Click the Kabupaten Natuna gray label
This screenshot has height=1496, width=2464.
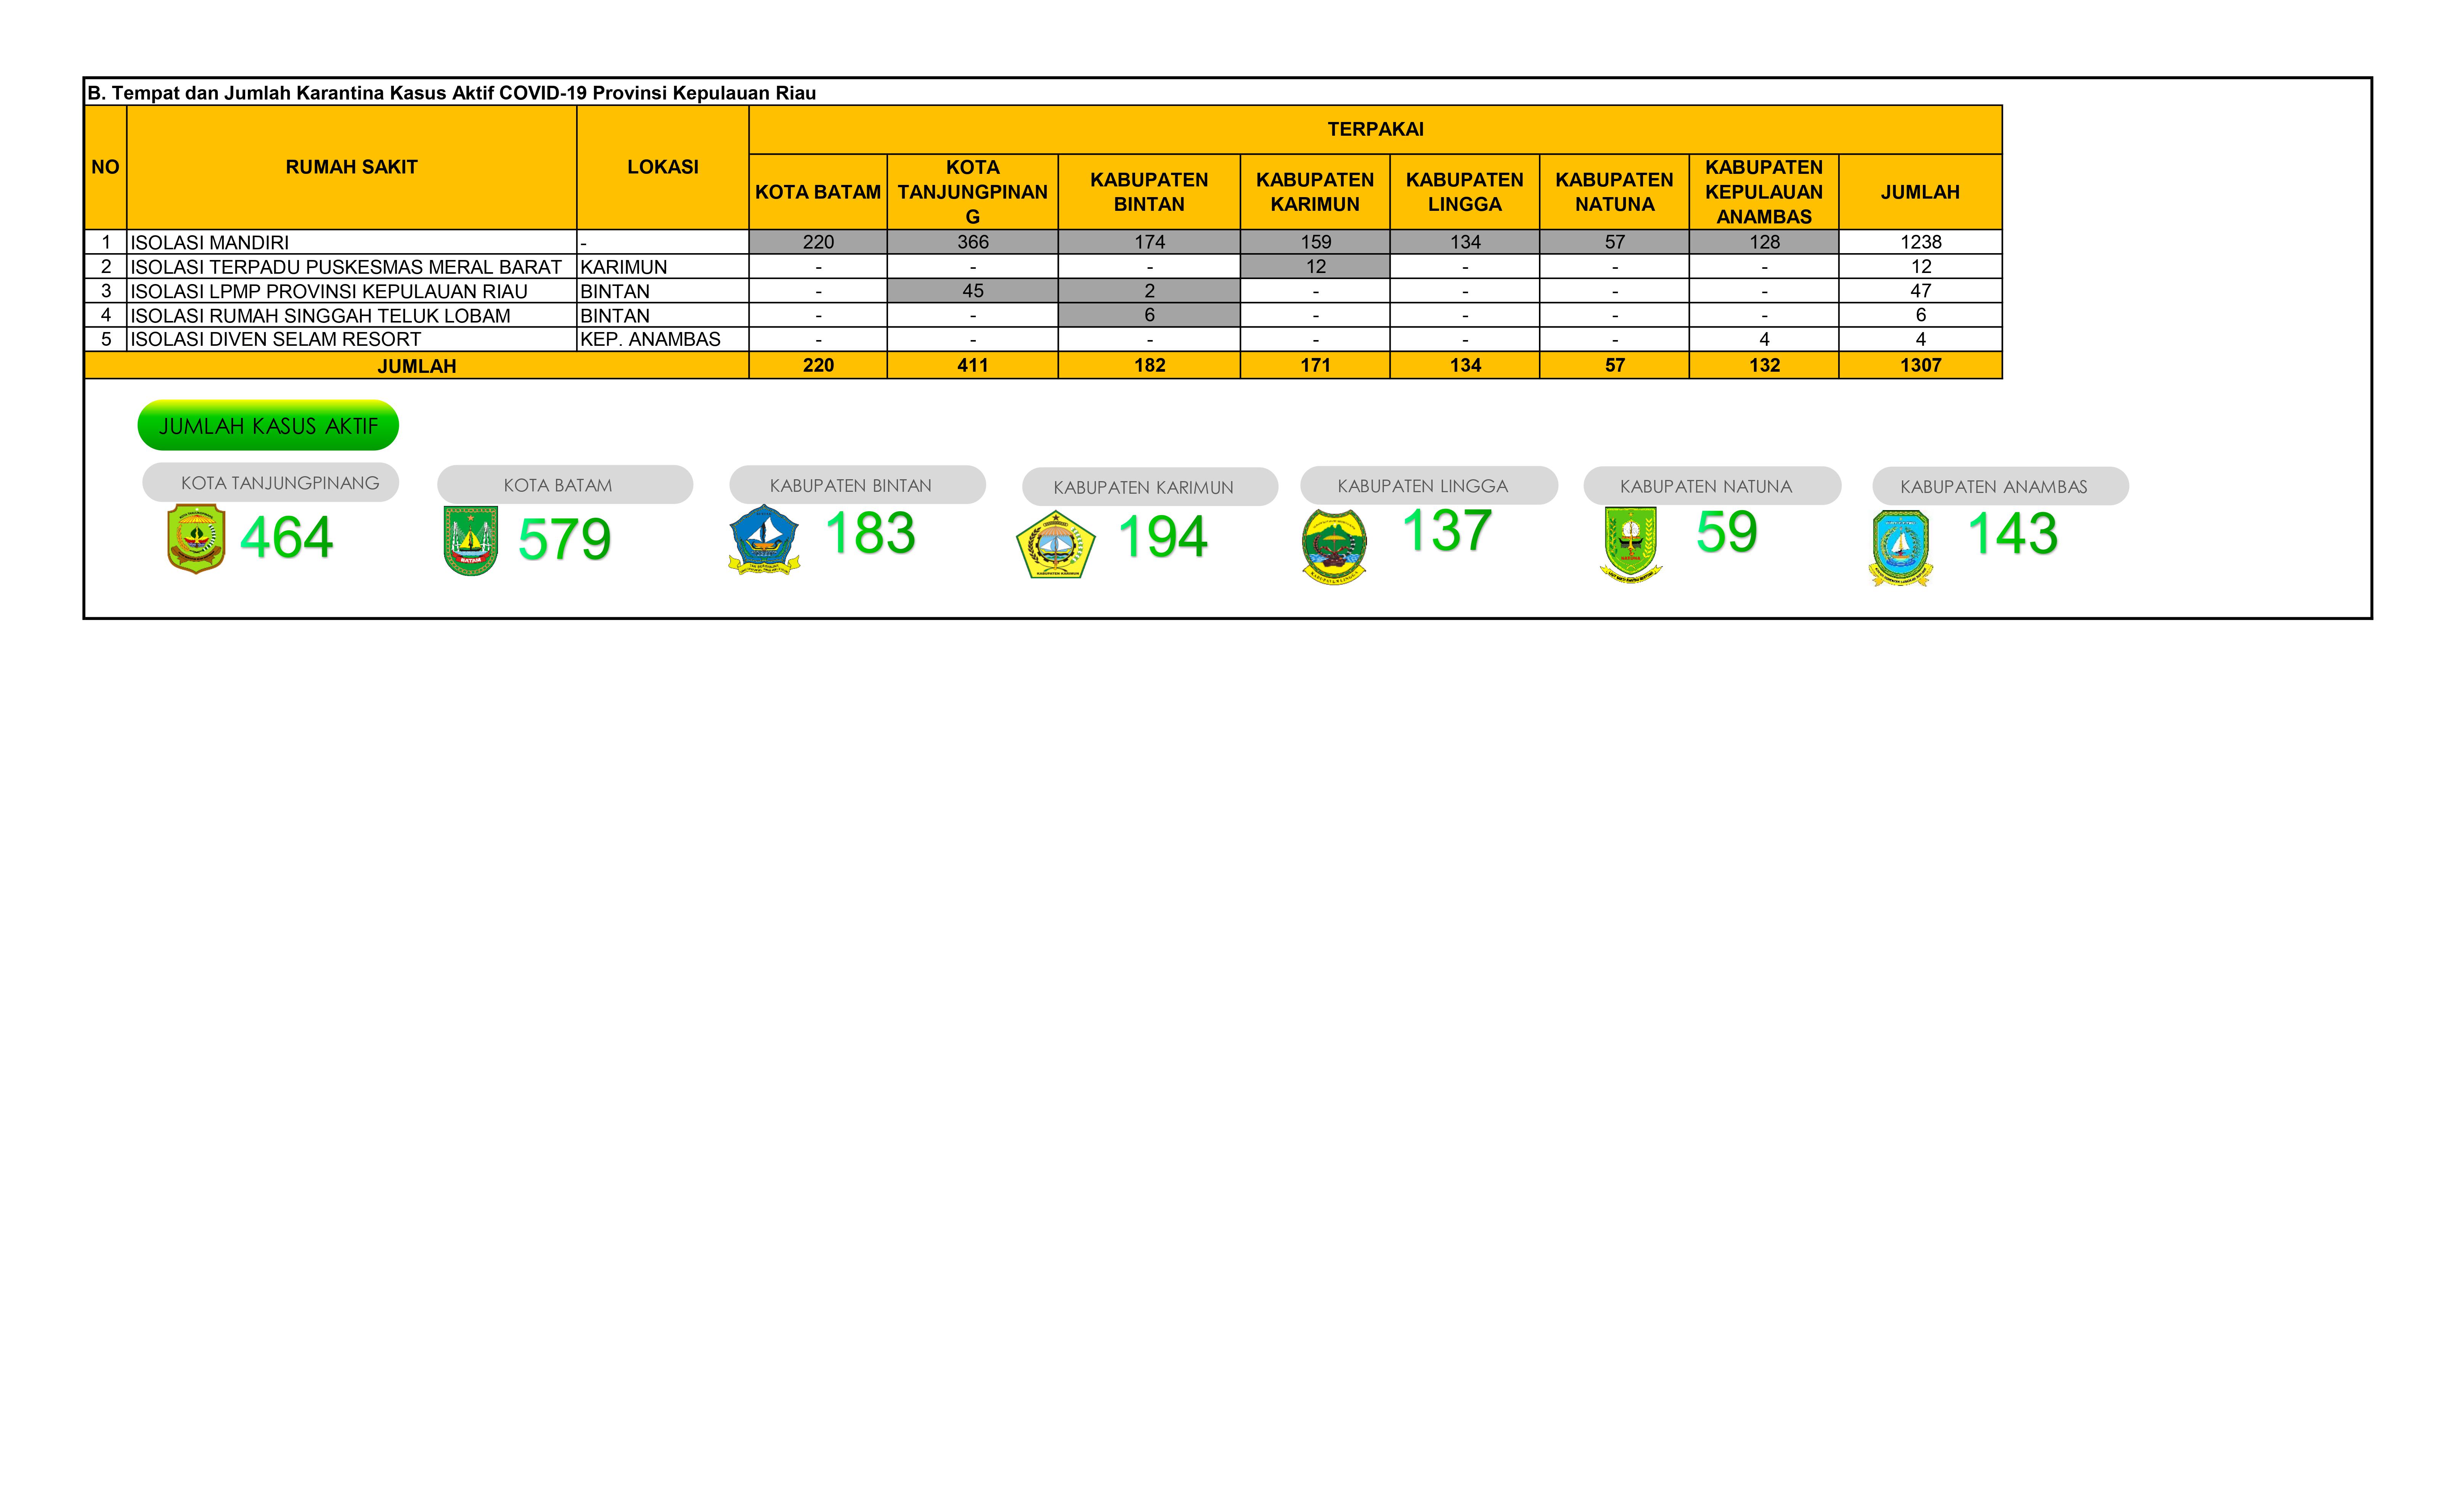pyautogui.click(x=1712, y=486)
